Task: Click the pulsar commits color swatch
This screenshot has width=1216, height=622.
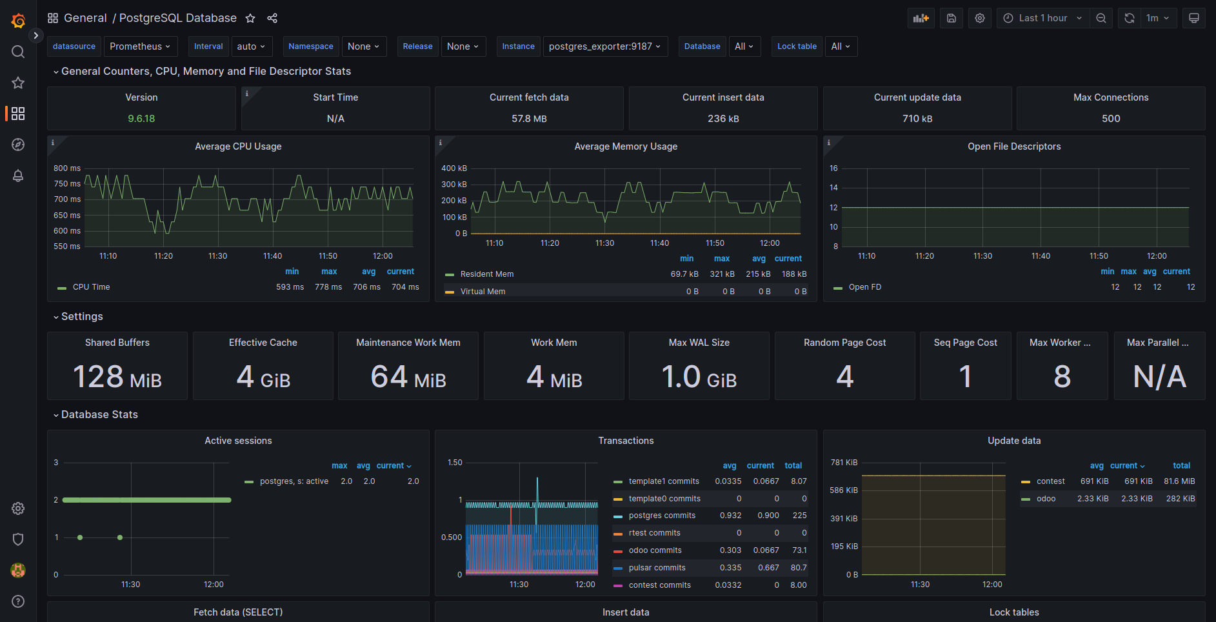Action: (618, 568)
